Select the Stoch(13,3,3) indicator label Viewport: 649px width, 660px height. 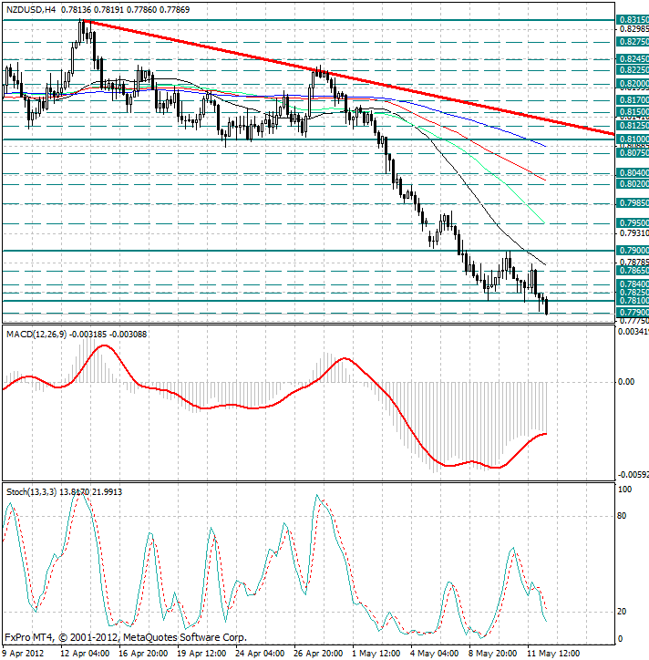click(x=30, y=491)
